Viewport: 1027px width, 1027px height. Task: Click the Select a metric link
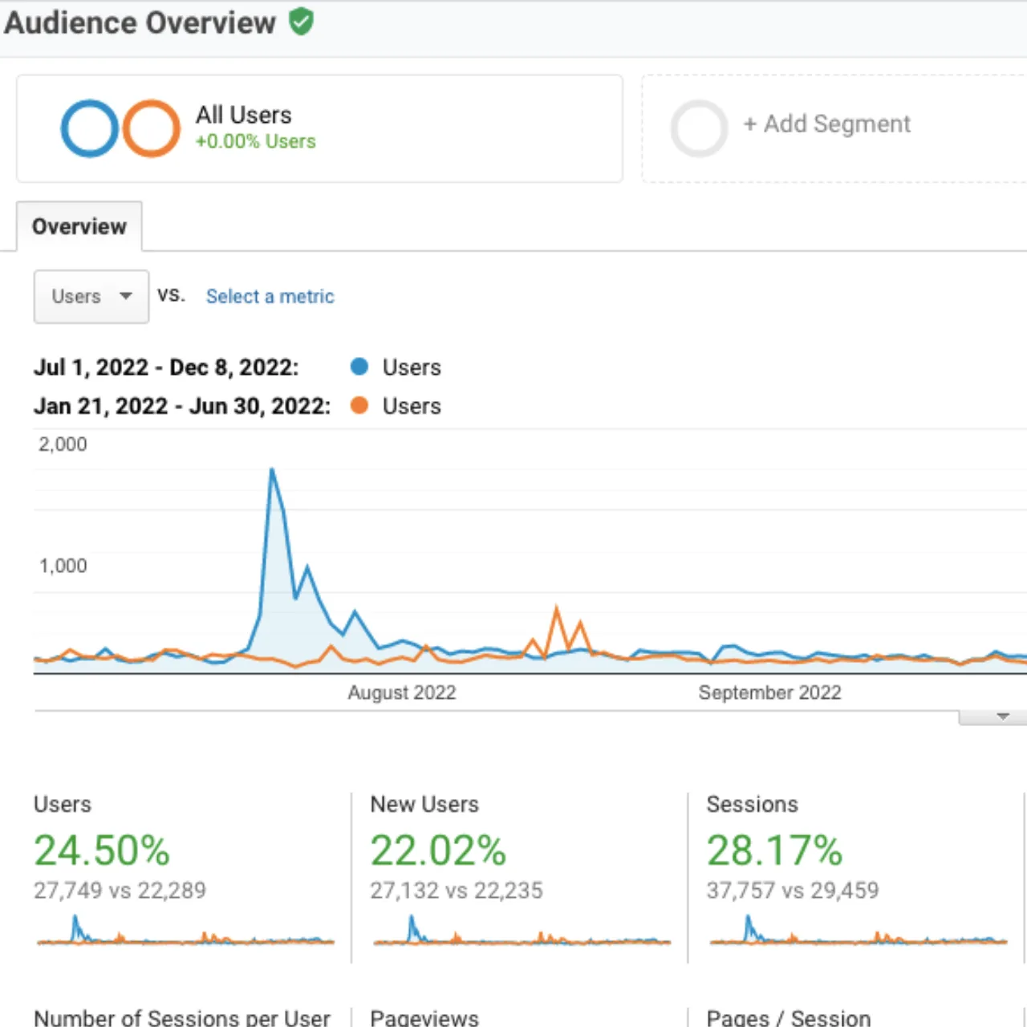point(270,296)
